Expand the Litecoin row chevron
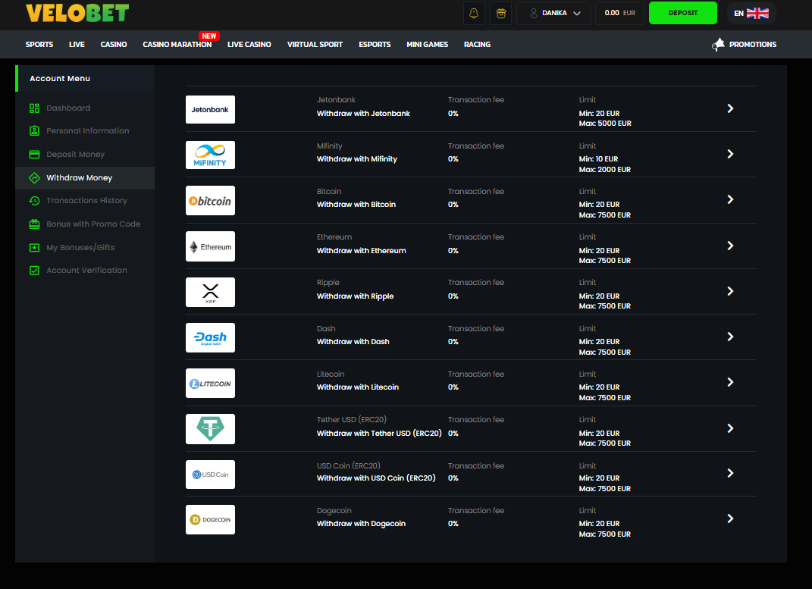812x589 pixels. pos(730,382)
